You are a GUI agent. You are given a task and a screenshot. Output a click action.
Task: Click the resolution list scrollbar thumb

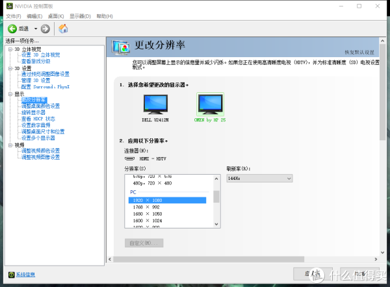click(x=216, y=197)
